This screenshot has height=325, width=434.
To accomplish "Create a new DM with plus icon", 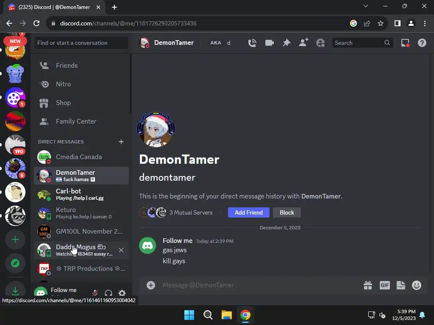I will click(121, 142).
